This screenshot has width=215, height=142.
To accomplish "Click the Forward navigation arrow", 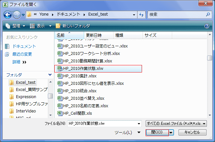I will 17,15.
